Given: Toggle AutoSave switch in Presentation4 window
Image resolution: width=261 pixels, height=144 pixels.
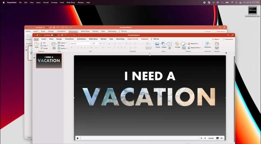Looking at the screenshot, I should tap(53, 35).
